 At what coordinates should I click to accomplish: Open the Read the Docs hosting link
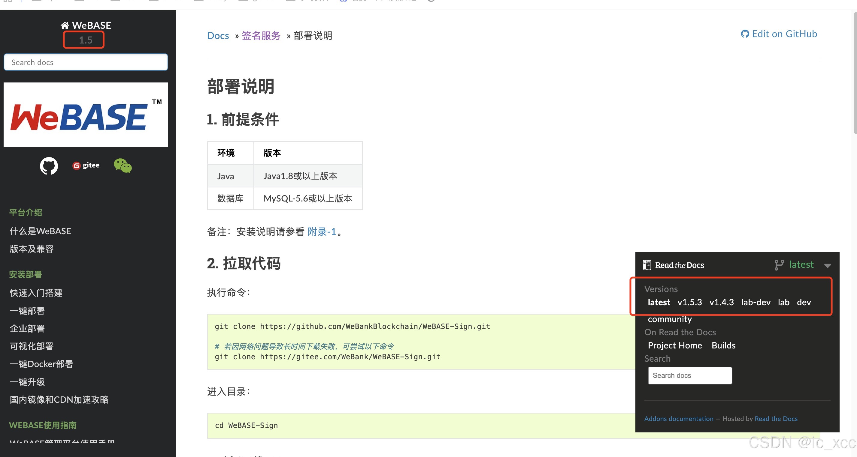pyautogui.click(x=776, y=419)
